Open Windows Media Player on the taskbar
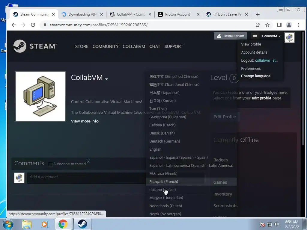 (44, 224)
